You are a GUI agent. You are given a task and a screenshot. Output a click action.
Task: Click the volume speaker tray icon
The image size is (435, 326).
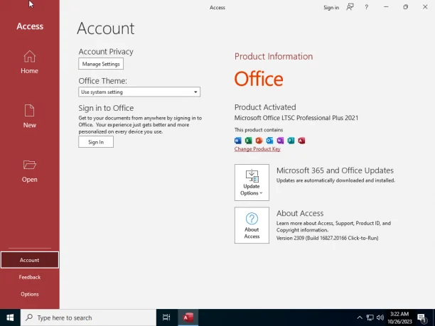(380, 317)
